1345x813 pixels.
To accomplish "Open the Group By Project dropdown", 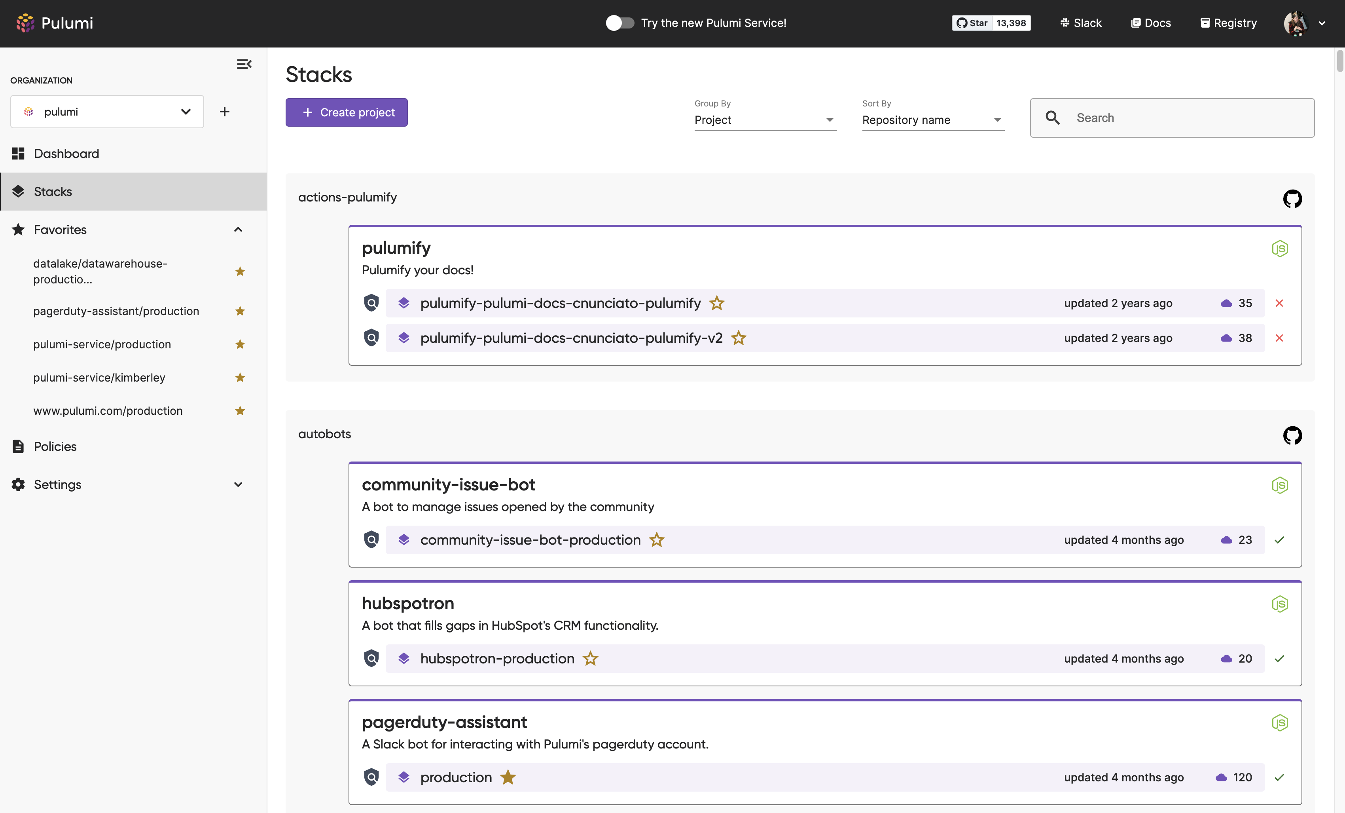I will tap(765, 120).
